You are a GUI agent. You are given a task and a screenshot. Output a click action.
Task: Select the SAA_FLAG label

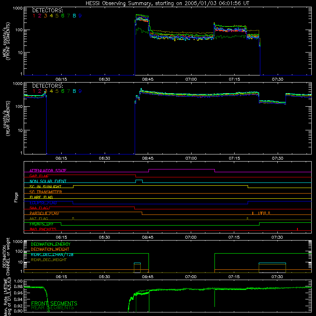click(39, 208)
